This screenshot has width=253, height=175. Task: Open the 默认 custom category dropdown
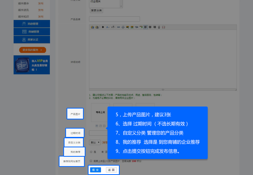point(95,143)
